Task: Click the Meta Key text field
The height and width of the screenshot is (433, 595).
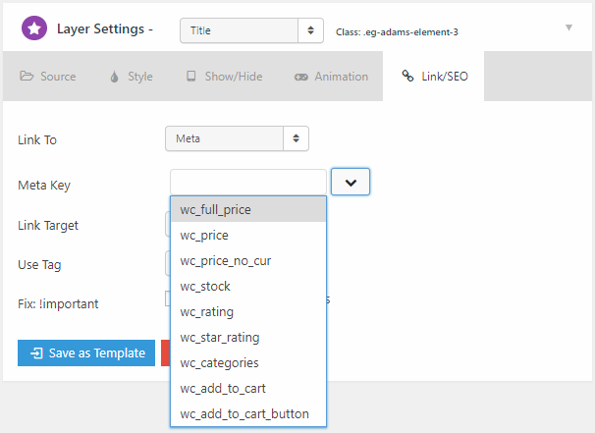Action: tap(248, 183)
